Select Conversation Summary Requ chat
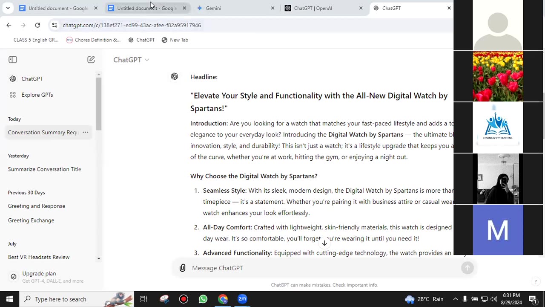The width and height of the screenshot is (545, 307). (x=43, y=132)
